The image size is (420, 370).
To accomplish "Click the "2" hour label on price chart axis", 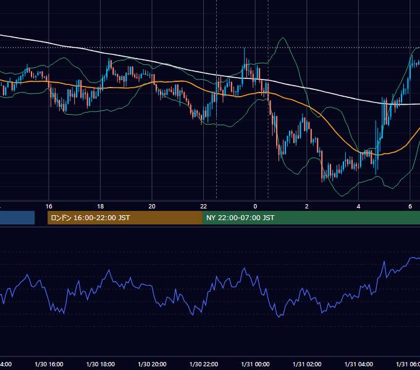I will pos(307,207).
